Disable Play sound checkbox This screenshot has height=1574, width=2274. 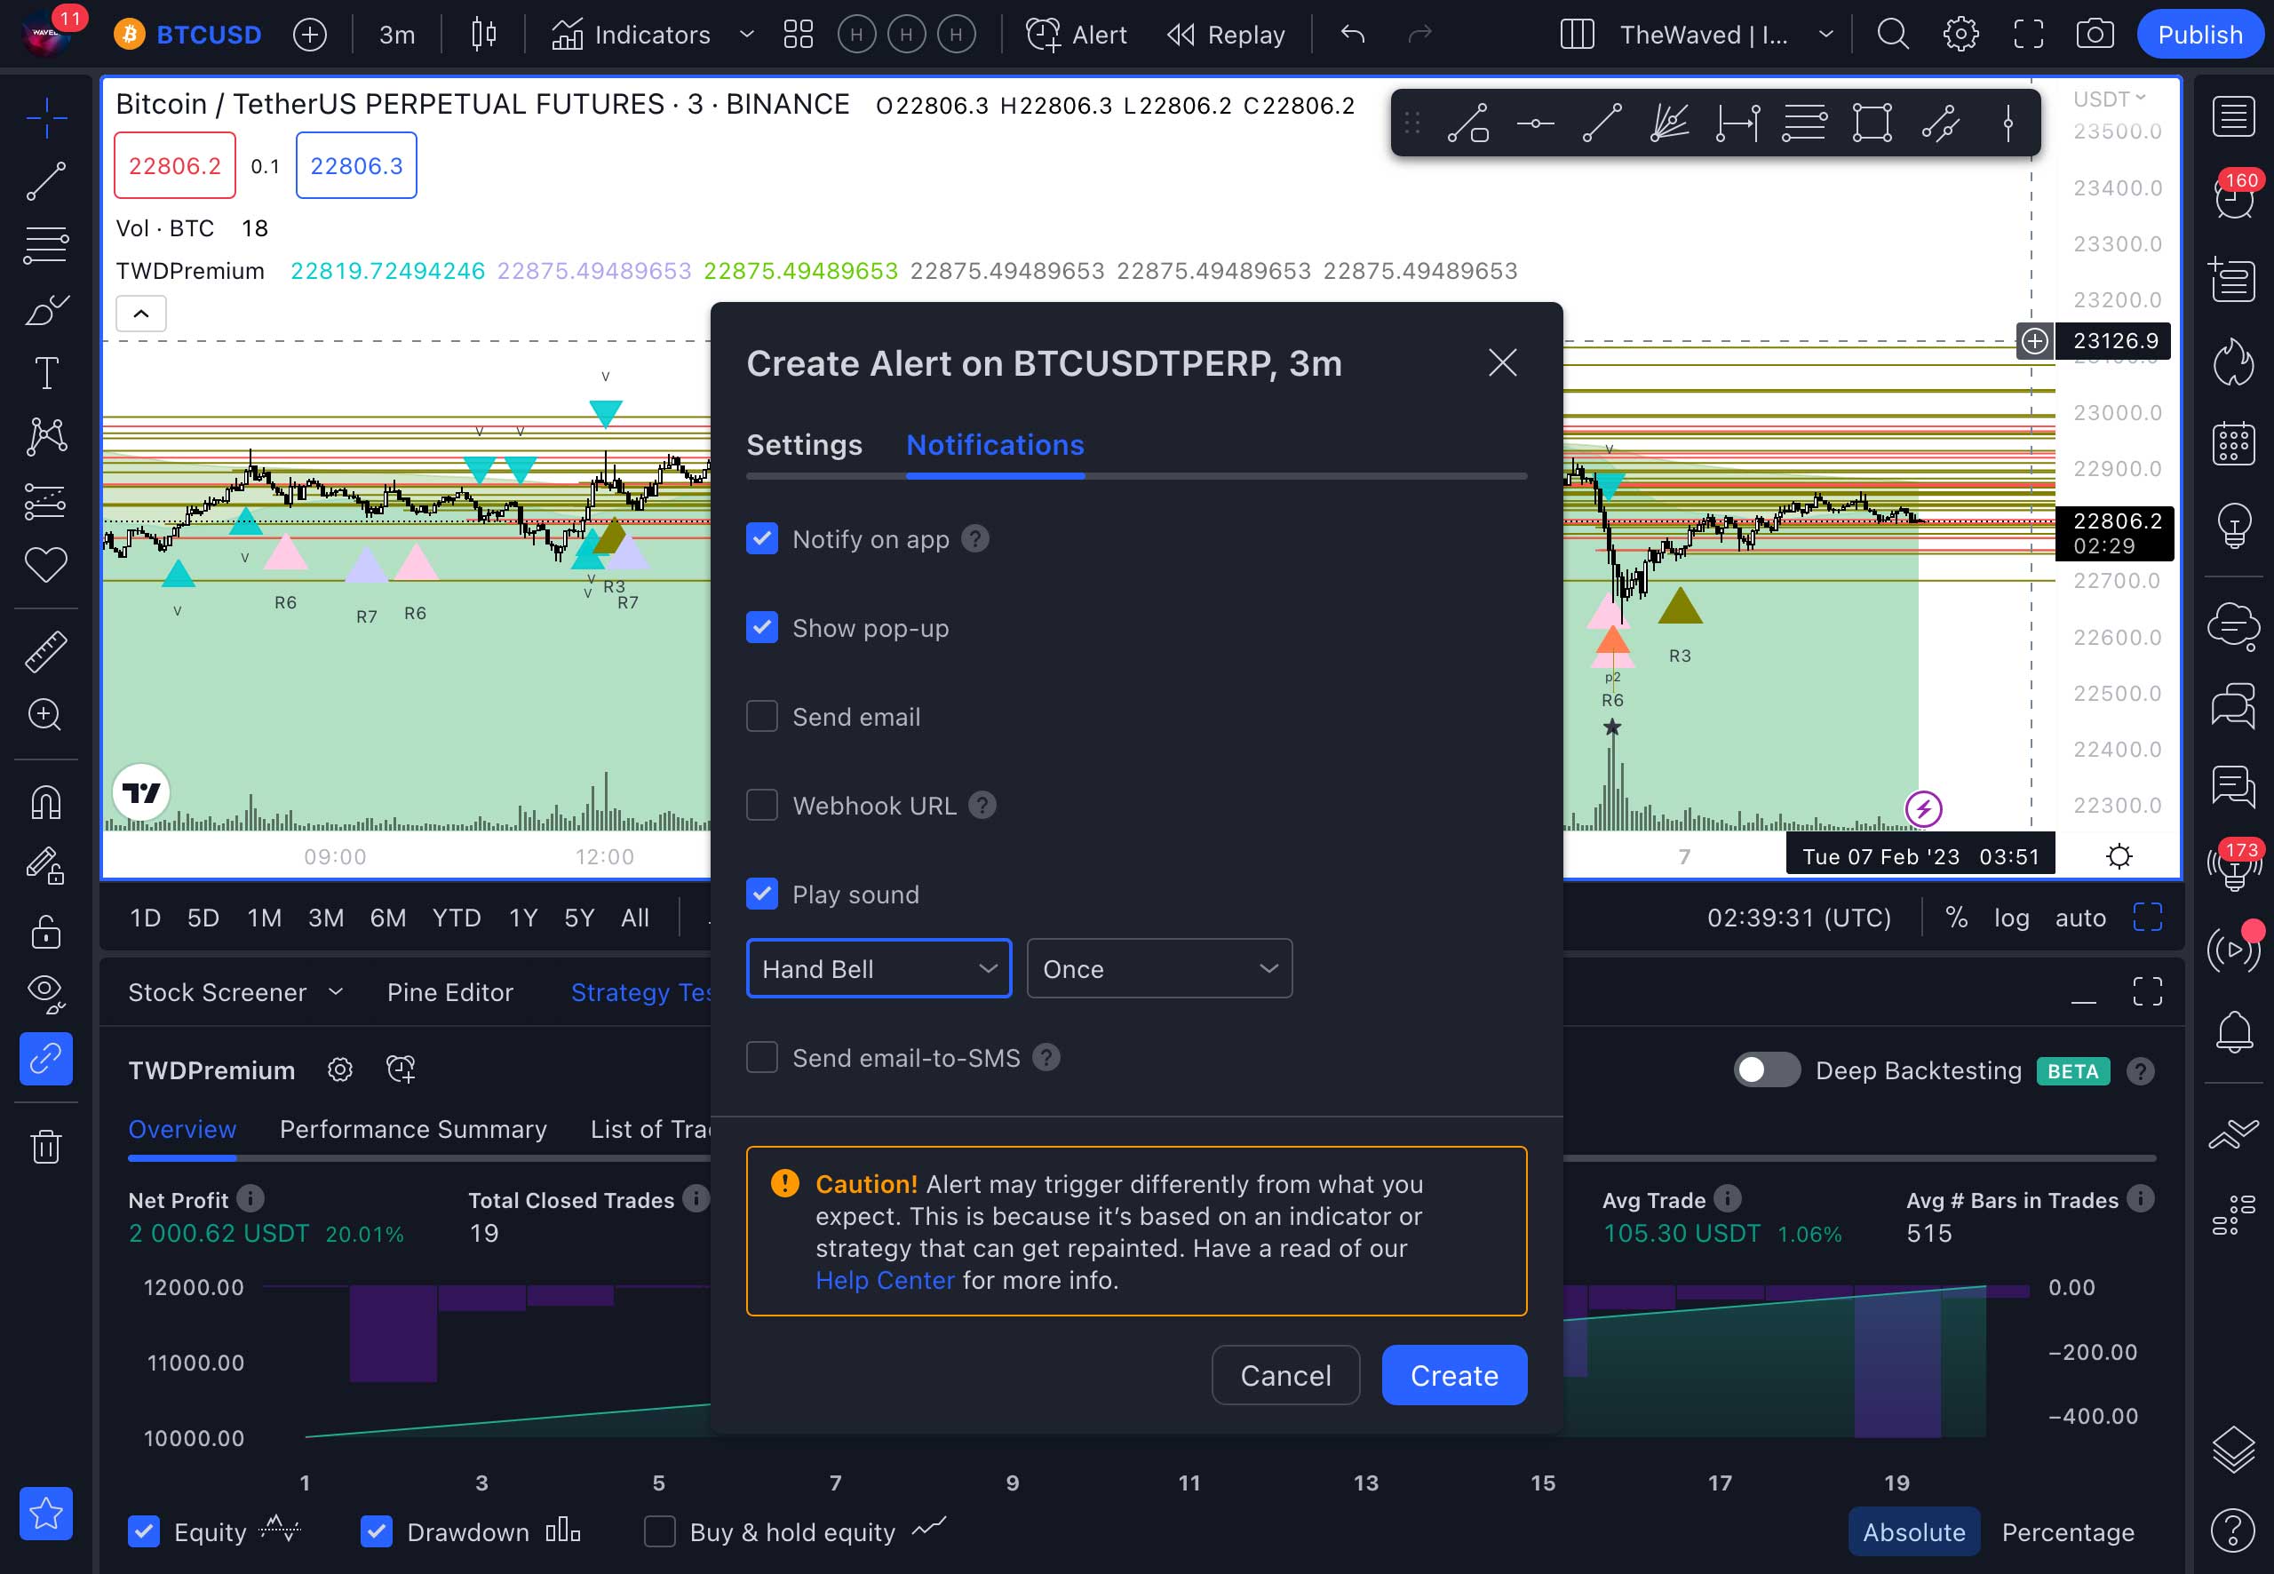click(762, 894)
